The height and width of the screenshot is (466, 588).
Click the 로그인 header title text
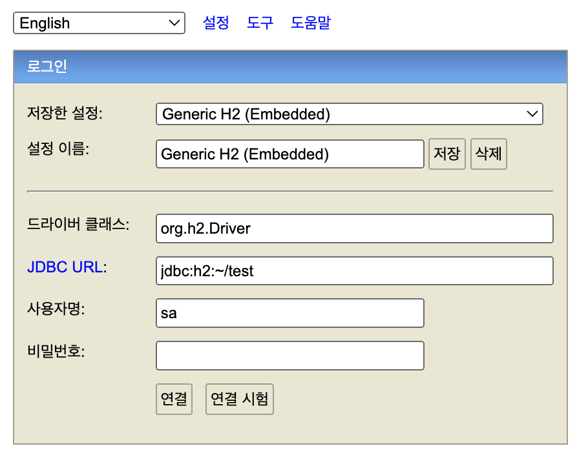tap(47, 66)
